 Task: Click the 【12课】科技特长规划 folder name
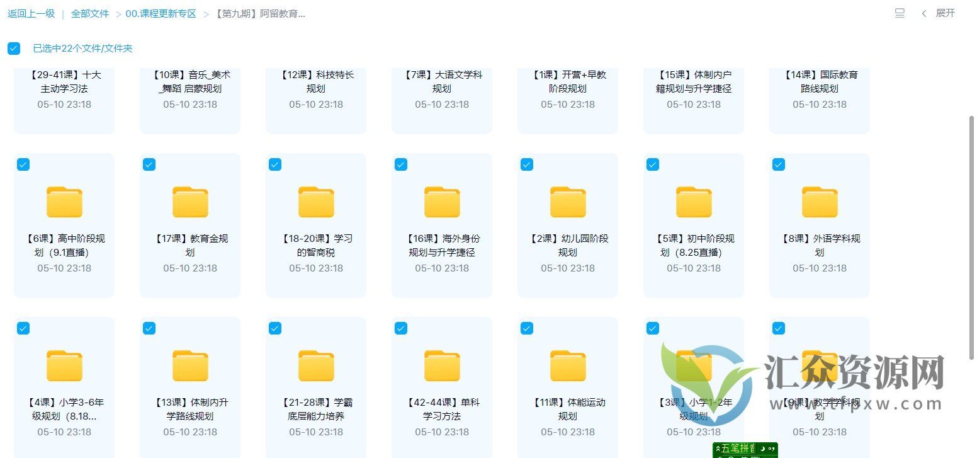click(316, 82)
